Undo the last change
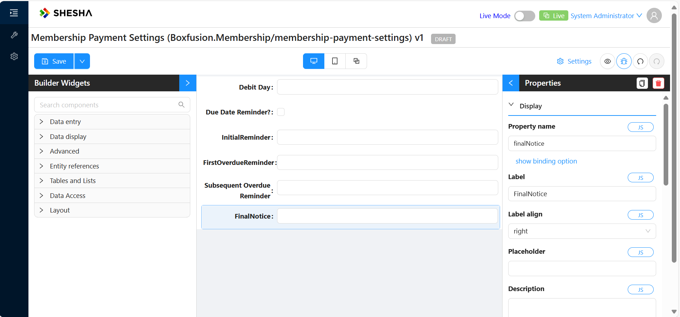Viewport: 680px width, 317px height. [x=640, y=61]
